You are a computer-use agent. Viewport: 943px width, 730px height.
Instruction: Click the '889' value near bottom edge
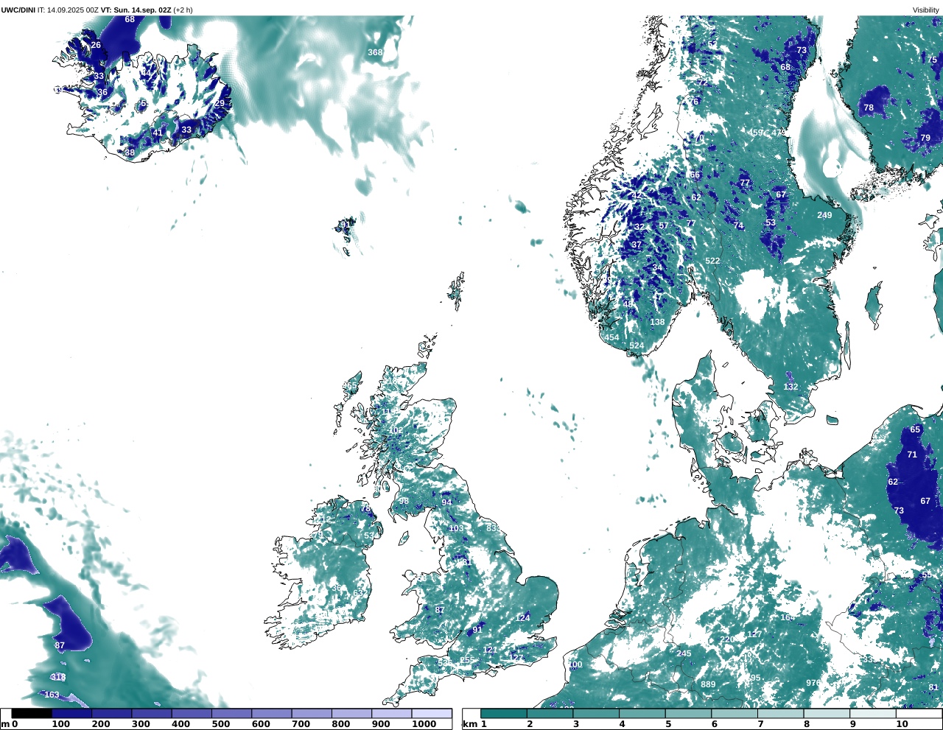point(708,684)
